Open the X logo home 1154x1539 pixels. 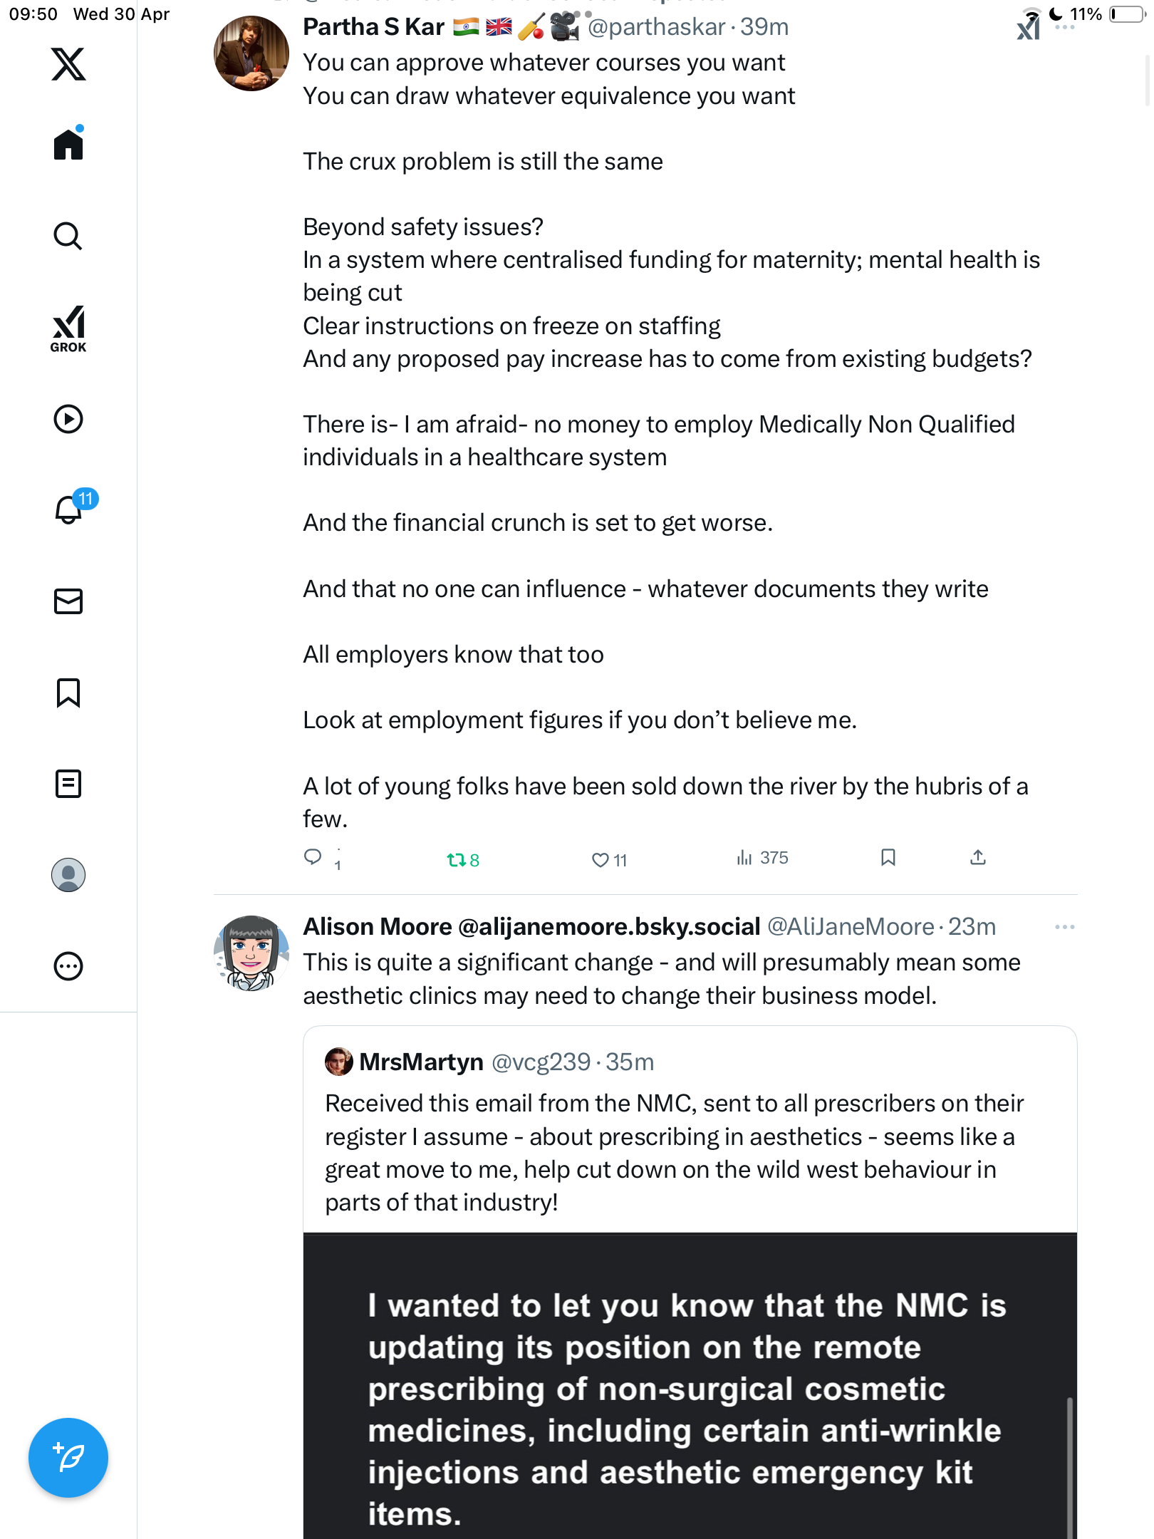[68, 64]
